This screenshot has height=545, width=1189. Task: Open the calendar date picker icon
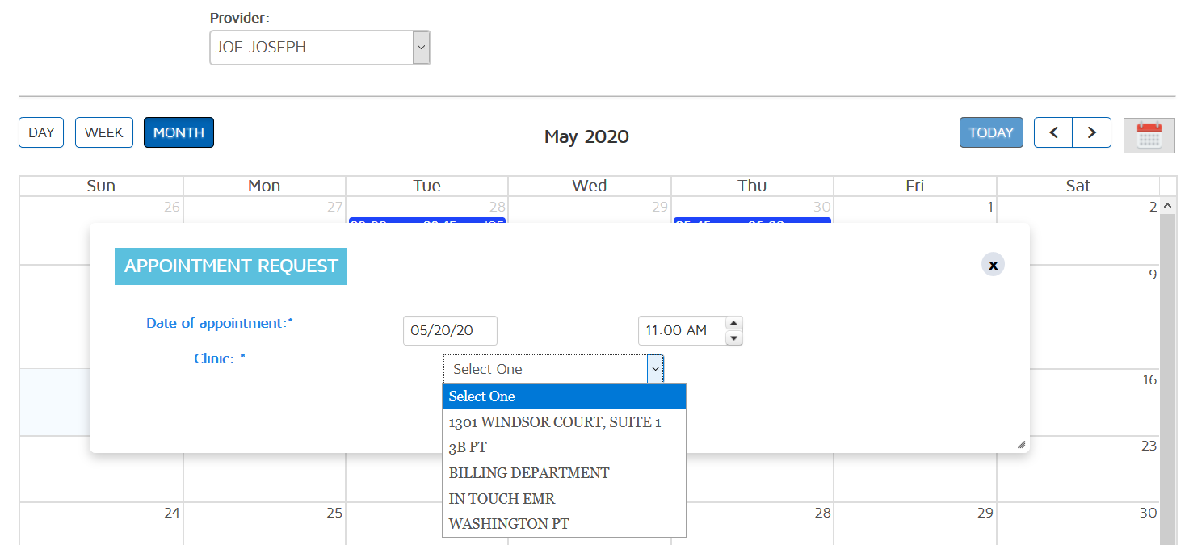(1149, 135)
